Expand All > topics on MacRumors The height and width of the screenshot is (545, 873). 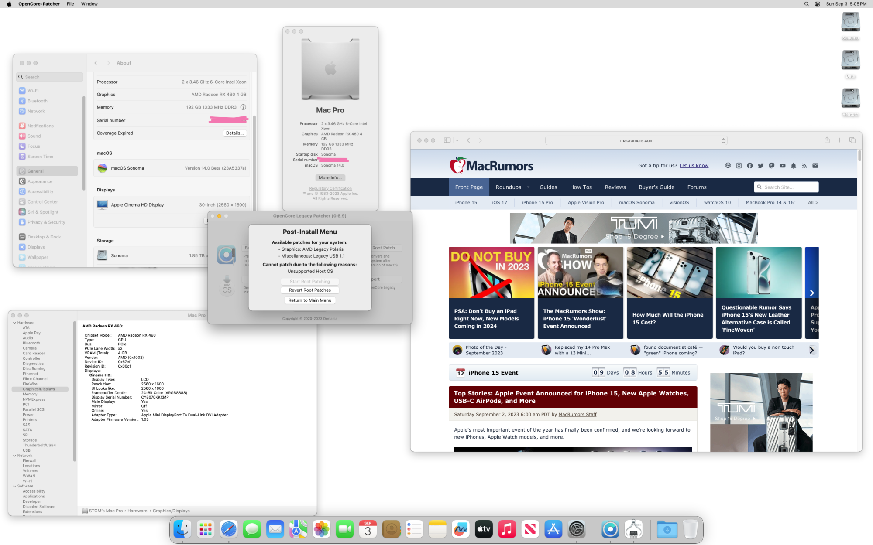coord(813,203)
